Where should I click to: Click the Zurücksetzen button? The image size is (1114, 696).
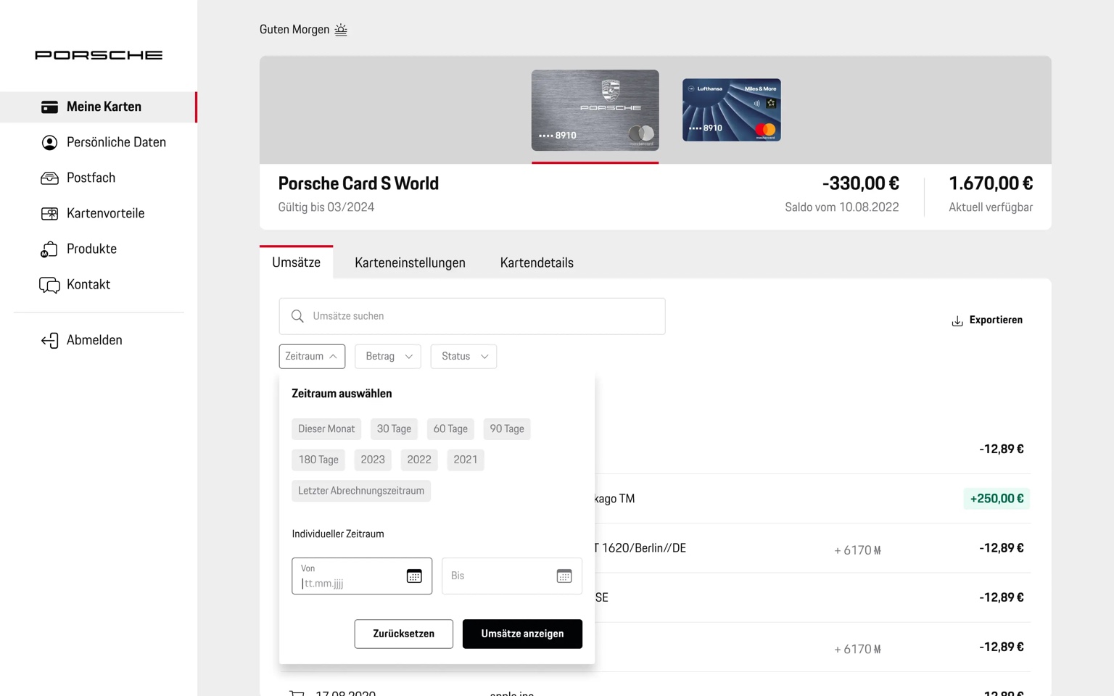[x=403, y=634]
